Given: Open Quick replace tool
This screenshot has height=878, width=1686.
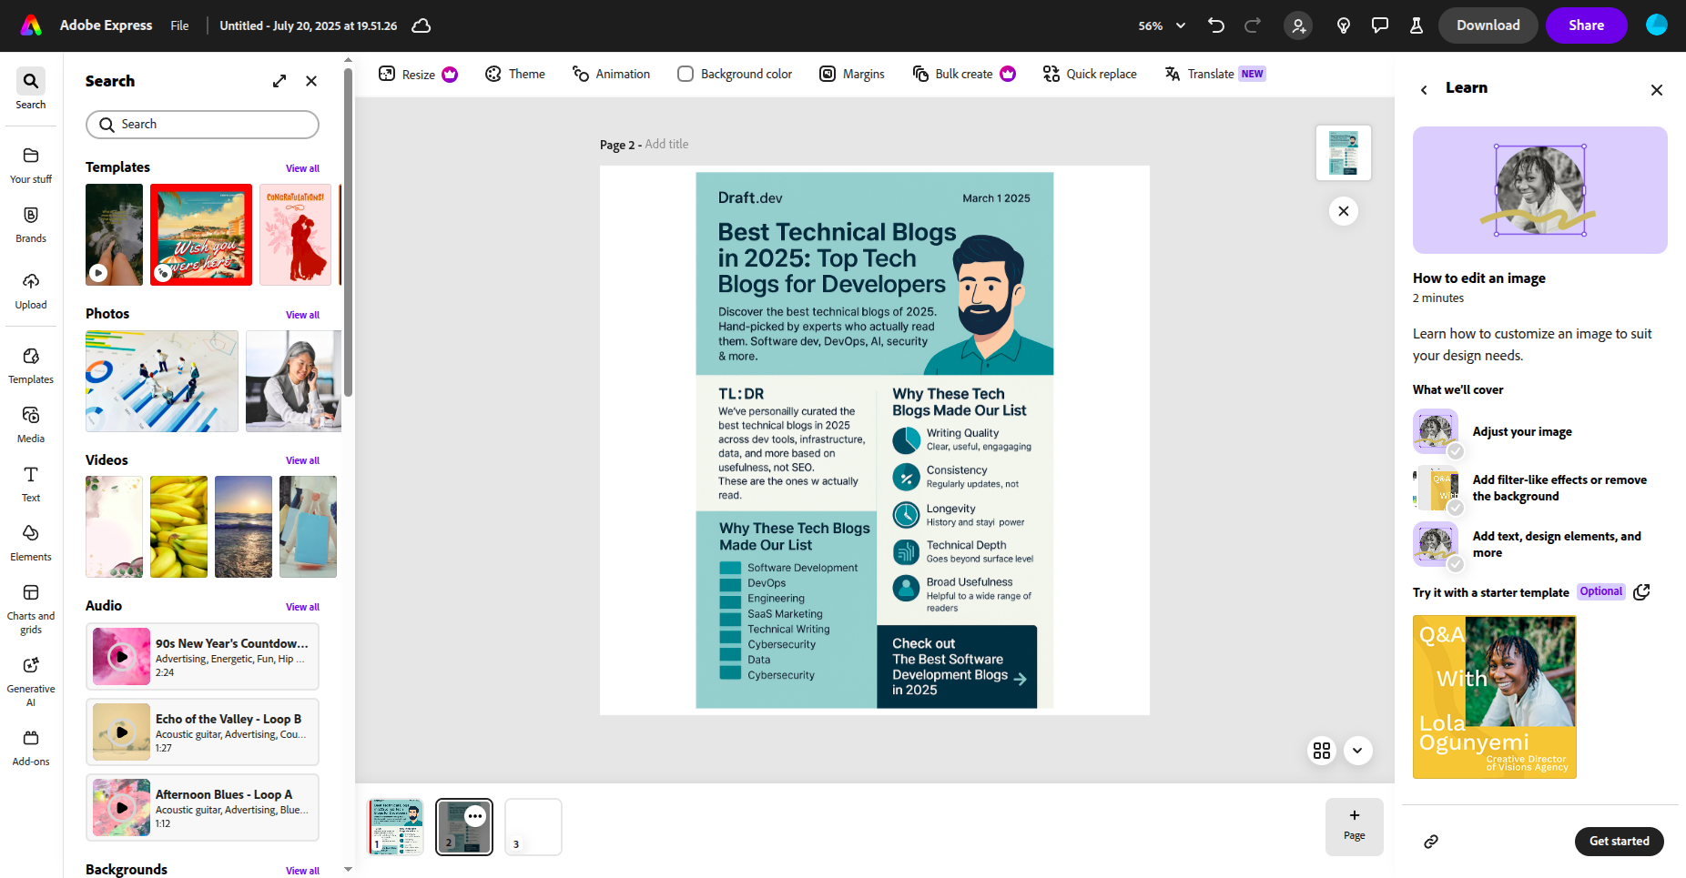Looking at the screenshot, I should tap(1090, 74).
